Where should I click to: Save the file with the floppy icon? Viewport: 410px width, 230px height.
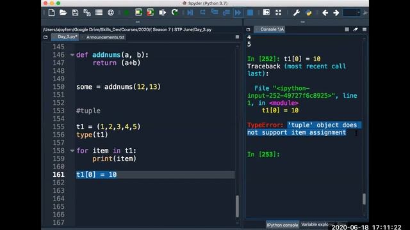(x=75, y=13)
